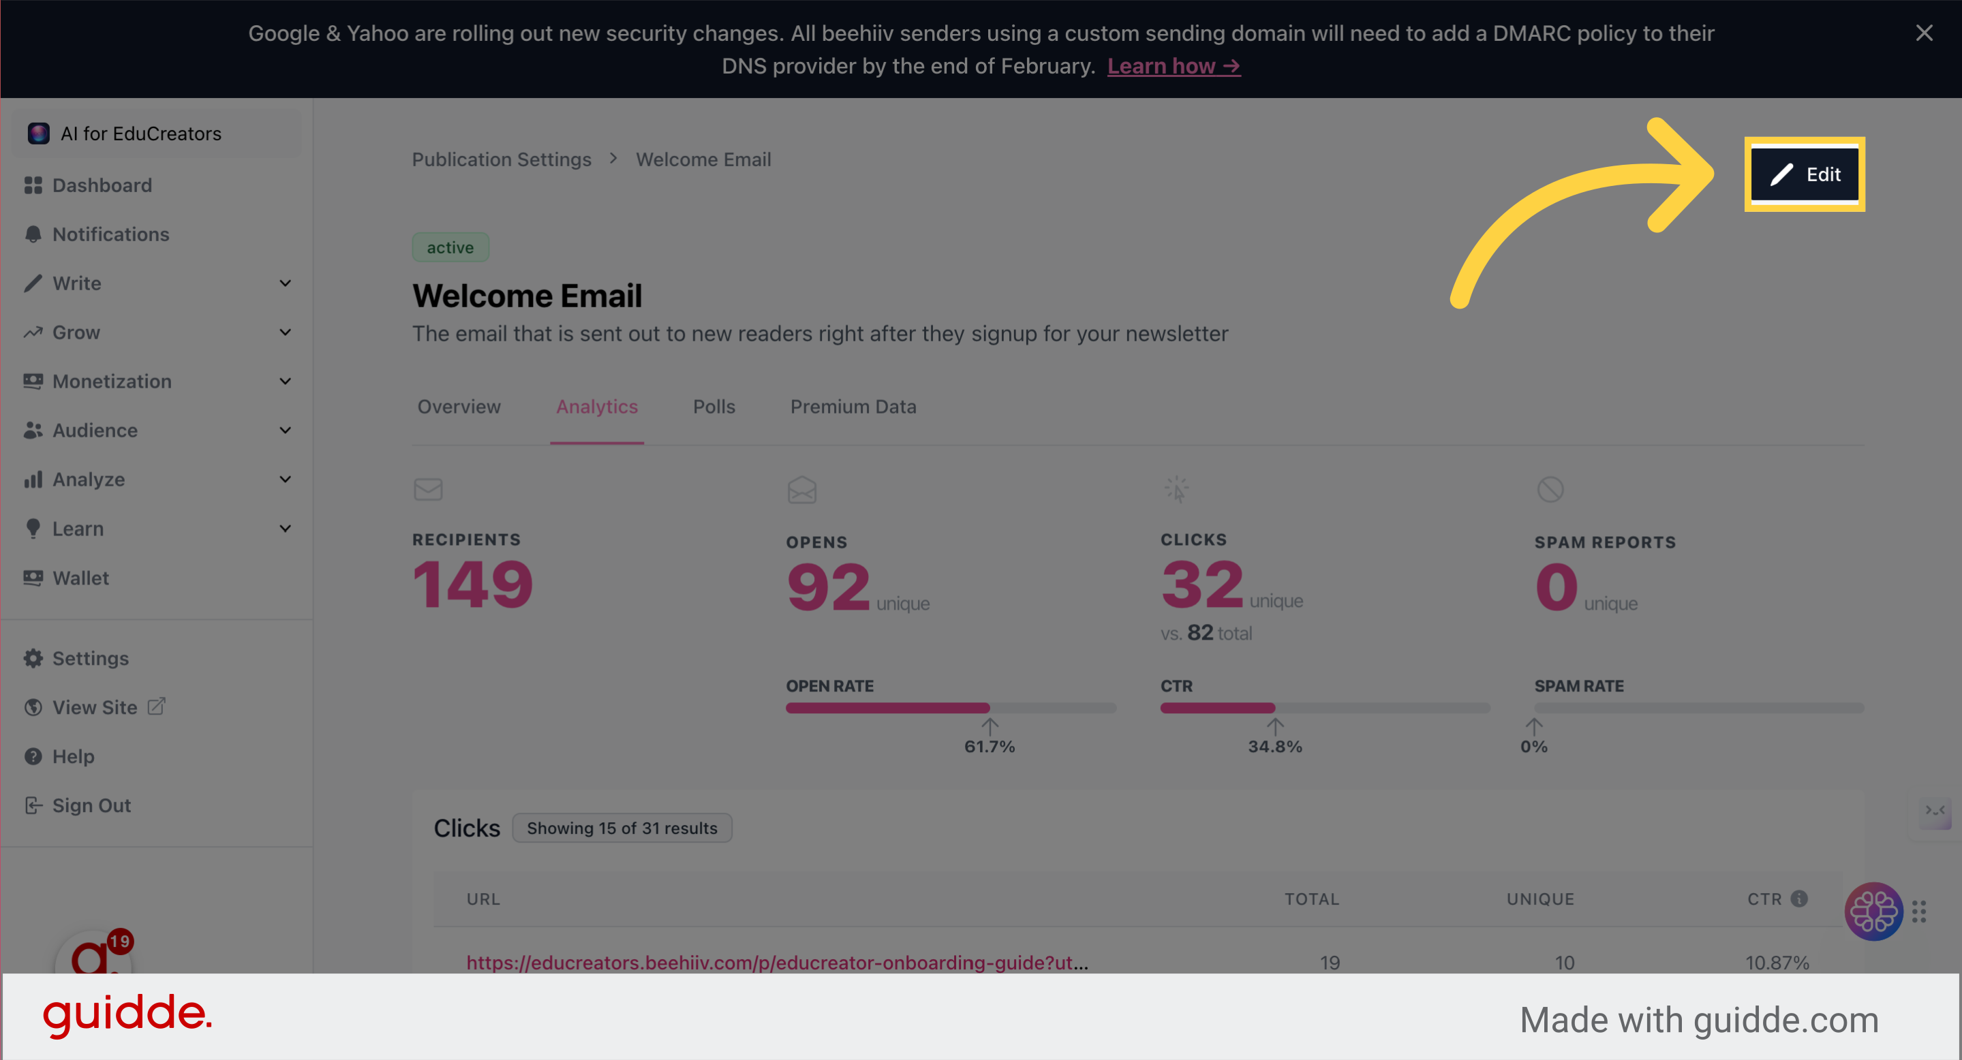Expand the Audience dropdown chevron

click(x=285, y=431)
